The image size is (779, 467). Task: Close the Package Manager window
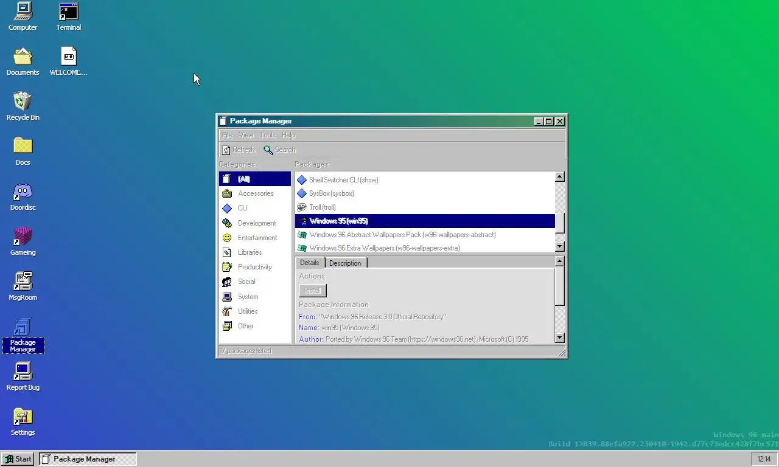click(560, 122)
